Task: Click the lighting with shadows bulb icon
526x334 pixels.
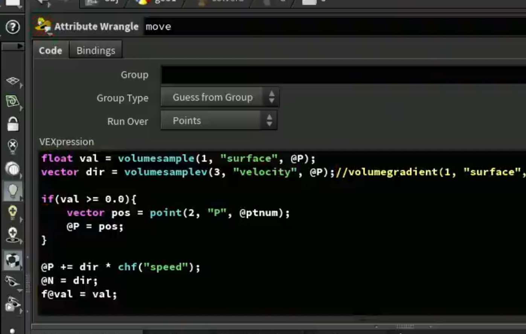Action: pyautogui.click(x=12, y=234)
